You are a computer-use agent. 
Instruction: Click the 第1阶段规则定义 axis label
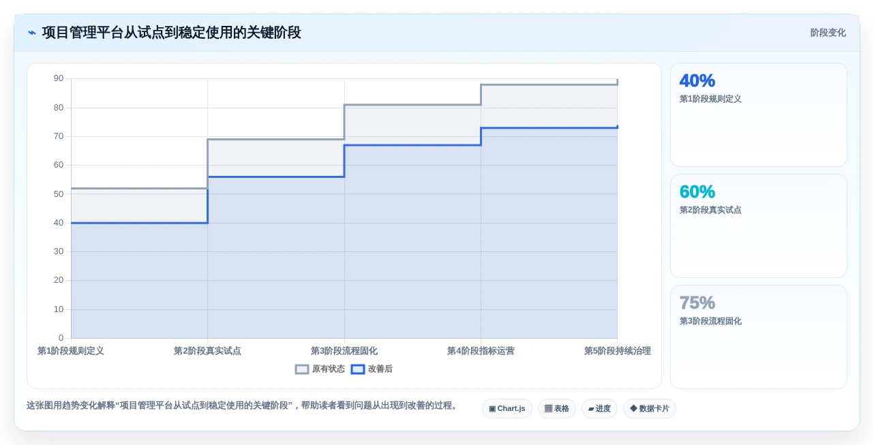[x=71, y=351]
